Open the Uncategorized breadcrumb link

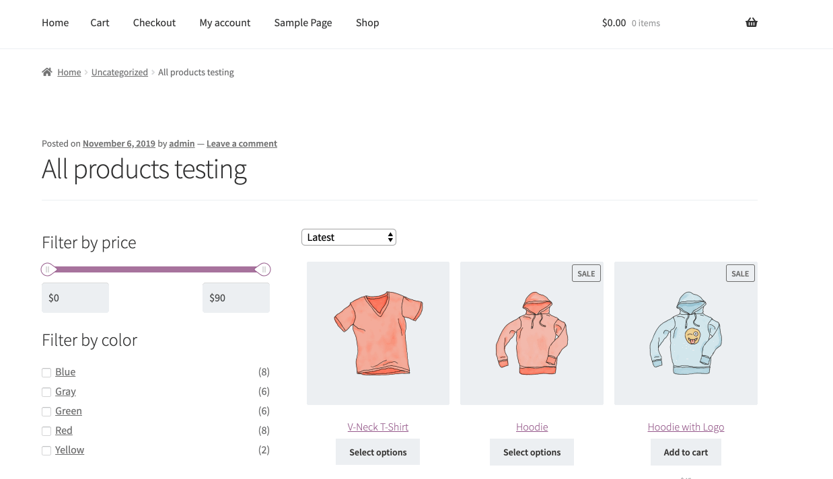tap(119, 72)
